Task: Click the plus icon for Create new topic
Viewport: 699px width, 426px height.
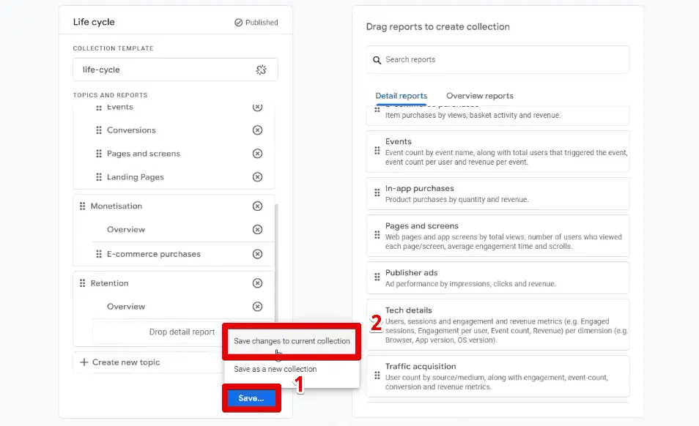Action: pyautogui.click(x=84, y=362)
